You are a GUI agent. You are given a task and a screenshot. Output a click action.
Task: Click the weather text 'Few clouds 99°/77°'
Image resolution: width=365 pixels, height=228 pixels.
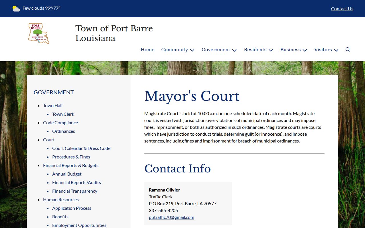tap(41, 8)
